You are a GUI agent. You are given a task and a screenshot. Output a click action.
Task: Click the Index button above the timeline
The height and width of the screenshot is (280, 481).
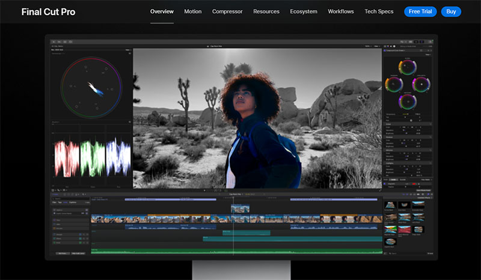(55, 195)
